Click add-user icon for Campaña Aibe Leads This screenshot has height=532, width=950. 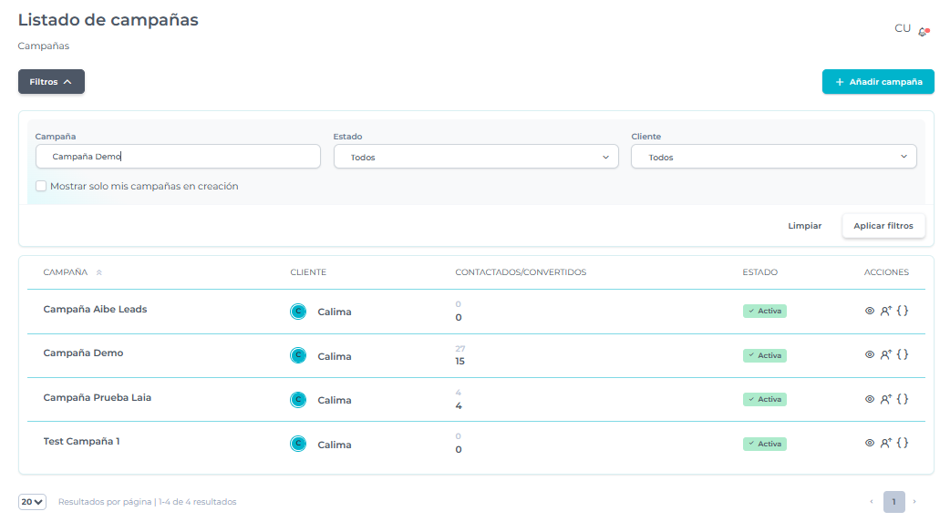pyautogui.click(x=885, y=311)
